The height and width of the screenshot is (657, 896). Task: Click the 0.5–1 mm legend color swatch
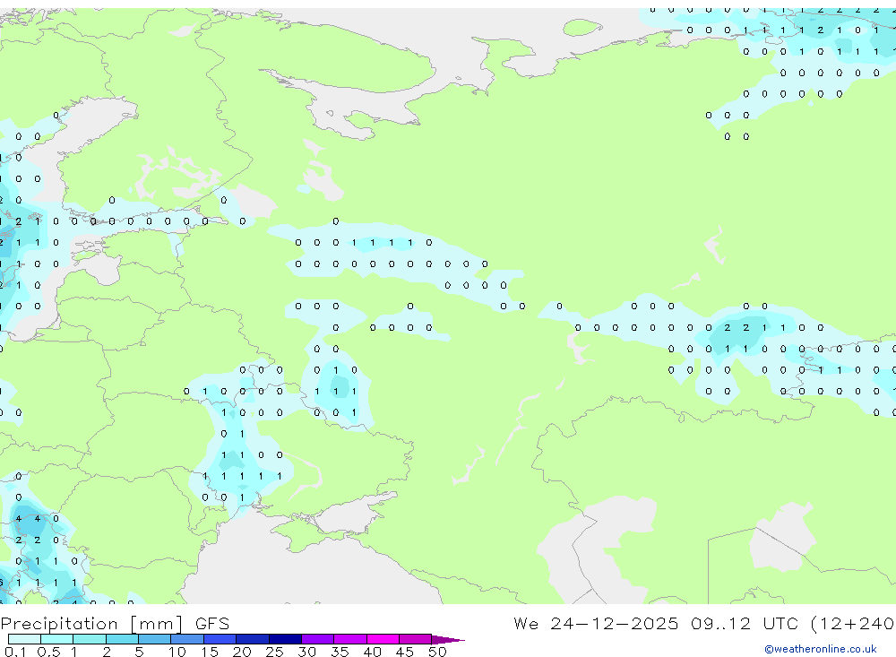[x=57, y=639]
